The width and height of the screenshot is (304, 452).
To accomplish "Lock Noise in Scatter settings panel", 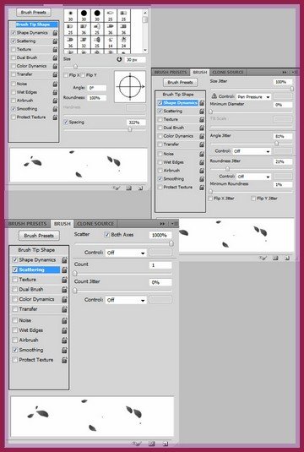I will (64, 321).
